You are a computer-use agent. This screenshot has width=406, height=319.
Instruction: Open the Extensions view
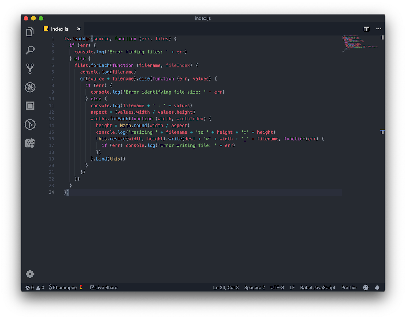coord(30,106)
